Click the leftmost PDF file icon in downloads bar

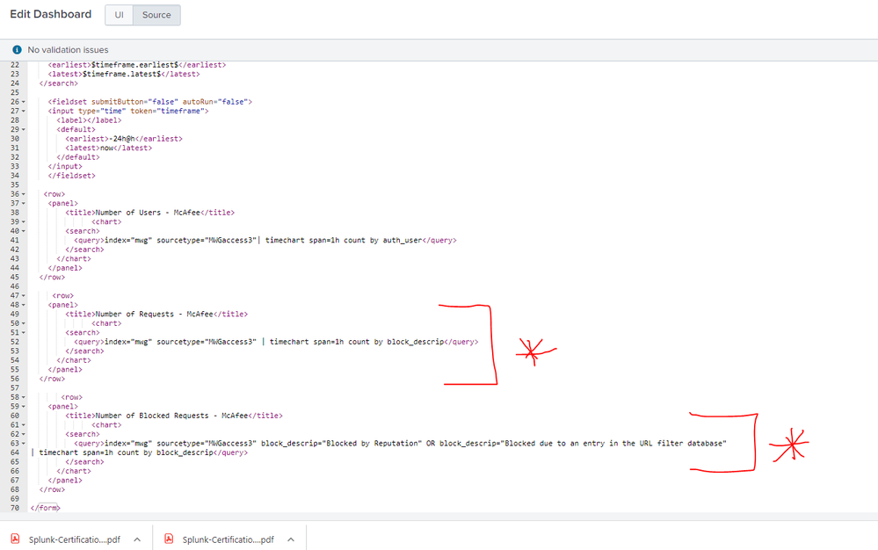click(15, 539)
